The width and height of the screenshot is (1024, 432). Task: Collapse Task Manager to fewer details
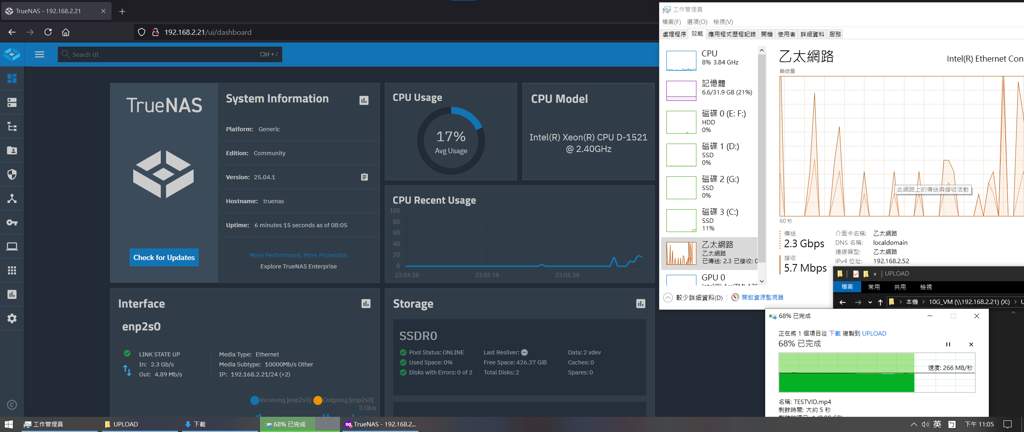[694, 297]
